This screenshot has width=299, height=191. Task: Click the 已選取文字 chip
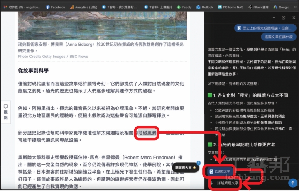(x=220, y=171)
